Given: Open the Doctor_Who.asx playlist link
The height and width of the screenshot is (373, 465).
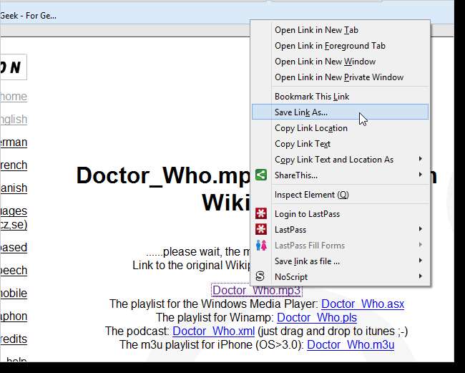Looking at the screenshot, I should click(363, 304).
